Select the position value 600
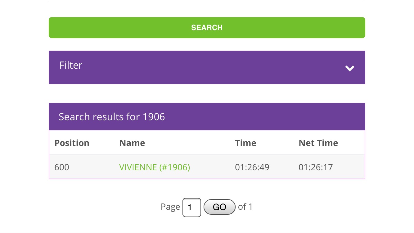 [62, 167]
